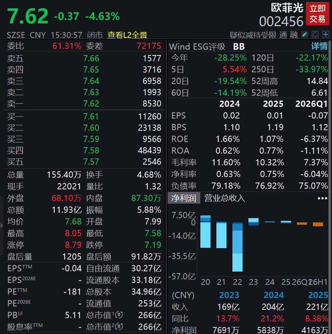Click Wind ESG rating BB
Viewport: 332px width, 334px height.
coord(239,46)
